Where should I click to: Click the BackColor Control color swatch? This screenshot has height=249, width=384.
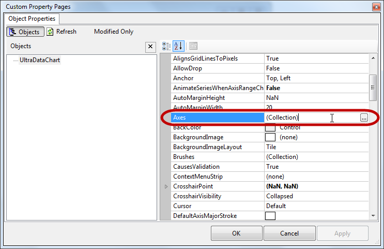coord(270,127)
